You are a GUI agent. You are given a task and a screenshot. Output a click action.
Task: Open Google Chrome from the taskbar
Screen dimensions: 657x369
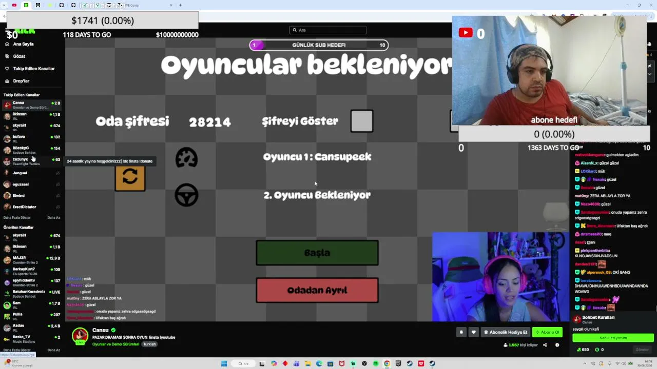click(x=387, y=364)
